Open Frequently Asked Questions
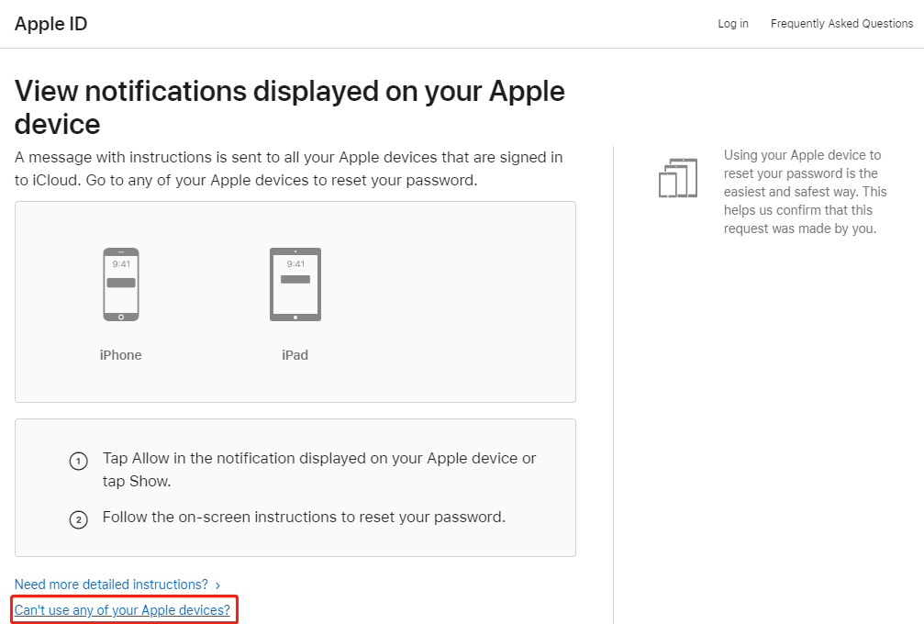 (x=841, y=24)
